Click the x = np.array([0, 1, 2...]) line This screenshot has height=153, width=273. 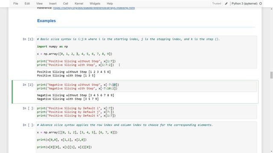click(75, 54)
